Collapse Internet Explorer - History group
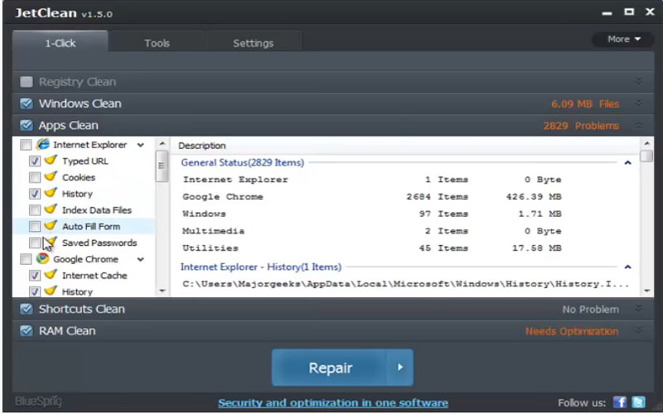The height and width of the screenshot is (414, 663). point(628,267)
